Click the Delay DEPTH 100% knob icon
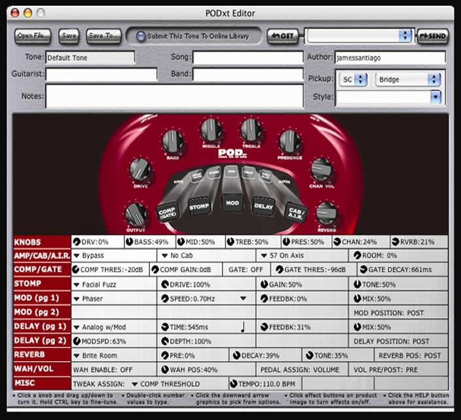This screenshot has height=420, width=461. point(165,341)
